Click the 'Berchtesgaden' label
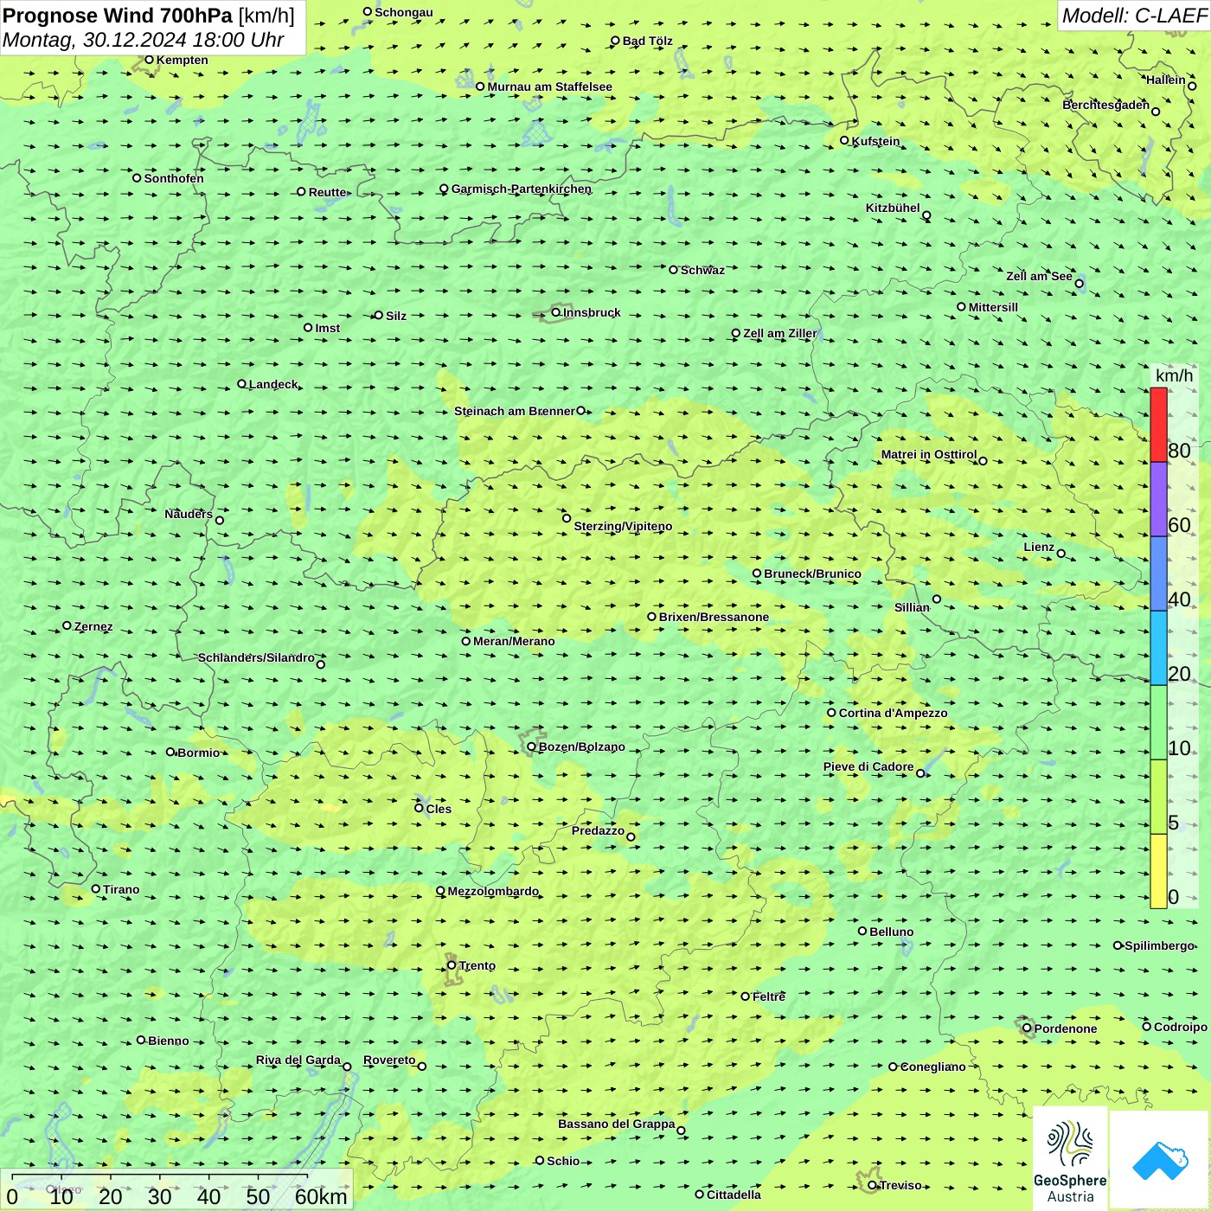This screenshot has width=1211, height=1211. [1105, 105]
